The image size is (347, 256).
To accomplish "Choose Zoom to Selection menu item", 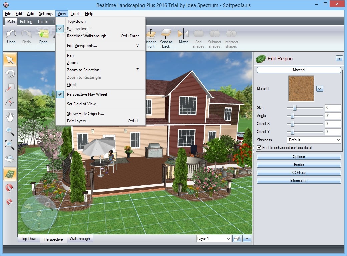I will pyautogui.click(x=101, y=70).
